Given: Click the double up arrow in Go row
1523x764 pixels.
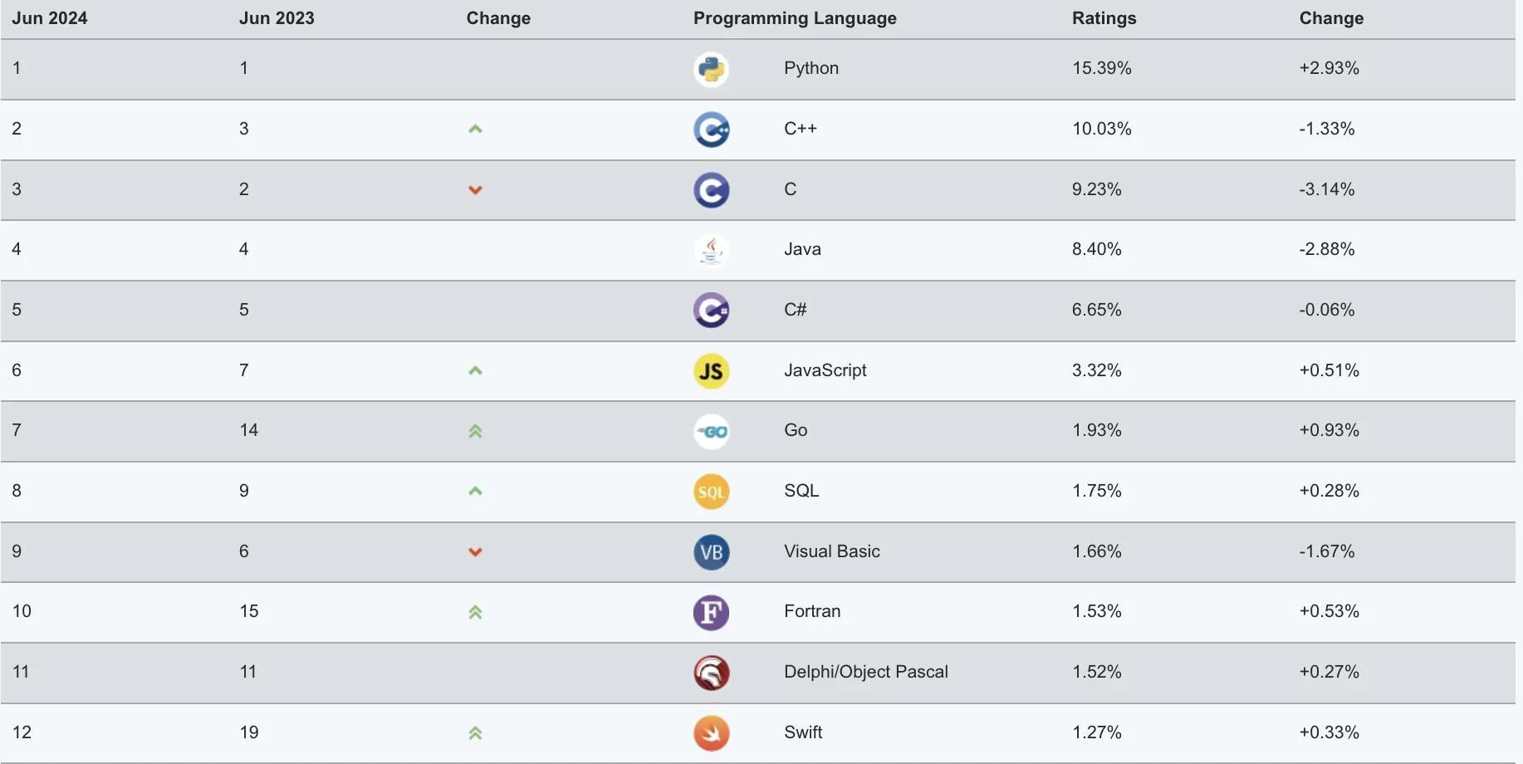Looking at the screenshot, I should pyautogui.click(x=475, y=431).
